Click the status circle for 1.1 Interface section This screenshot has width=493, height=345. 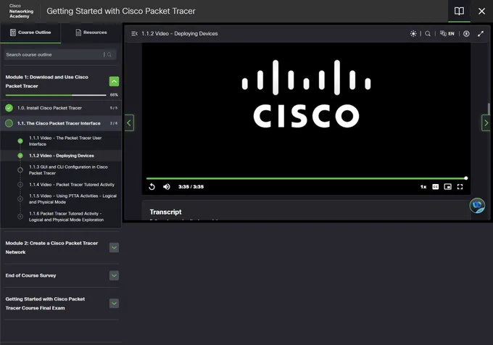click(x=9, y=123)
